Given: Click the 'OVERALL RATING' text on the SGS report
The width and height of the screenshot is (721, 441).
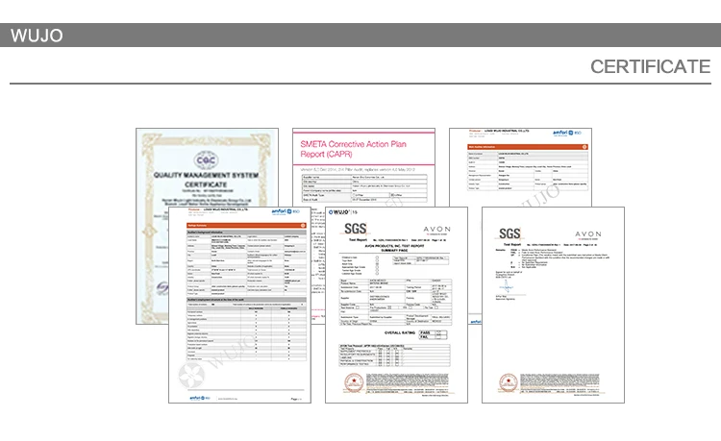Looking at the screenshot, I should pyautogui.click(x=400, y=332).
